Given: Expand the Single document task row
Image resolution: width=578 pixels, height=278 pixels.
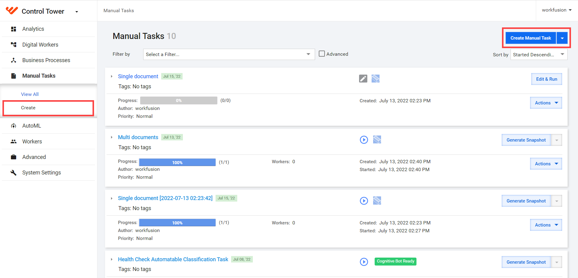Looking at the screenshot, I should [112, 76].
